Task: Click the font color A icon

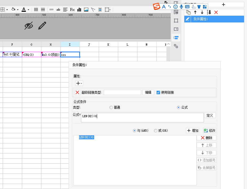Action: click(24, 9)
